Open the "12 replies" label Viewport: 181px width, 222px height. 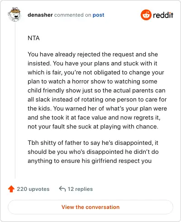click(x=80, y=189)
